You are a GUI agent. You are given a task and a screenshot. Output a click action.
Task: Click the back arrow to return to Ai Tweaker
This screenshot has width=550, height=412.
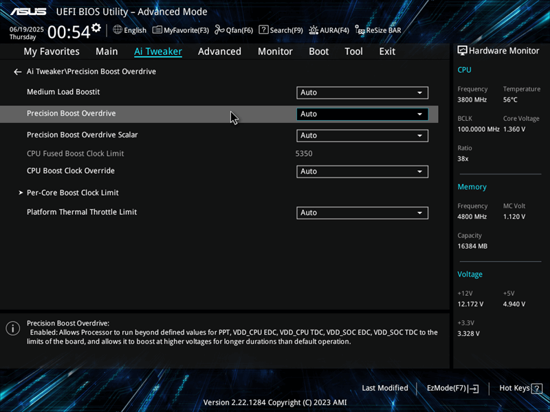(x=17, y=71)
